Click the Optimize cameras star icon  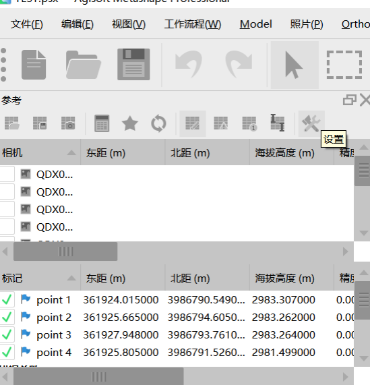pos(130,123)
